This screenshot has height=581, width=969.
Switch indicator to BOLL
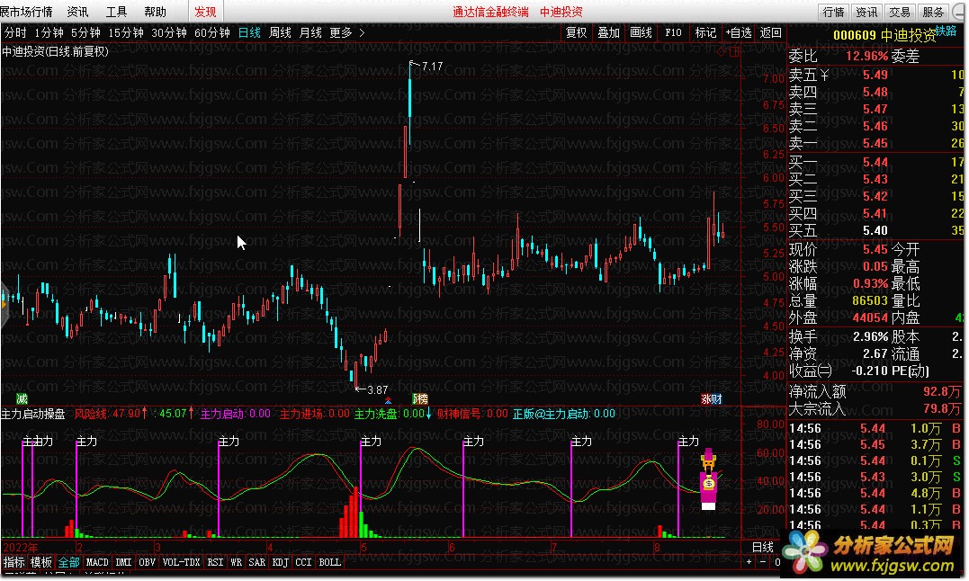[x=329, y=562]
